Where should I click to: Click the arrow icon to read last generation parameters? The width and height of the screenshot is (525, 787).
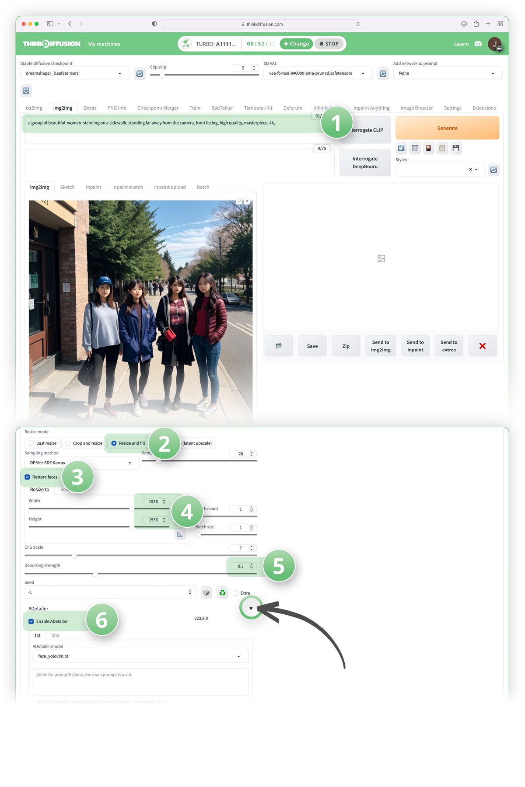pos(401,148)
